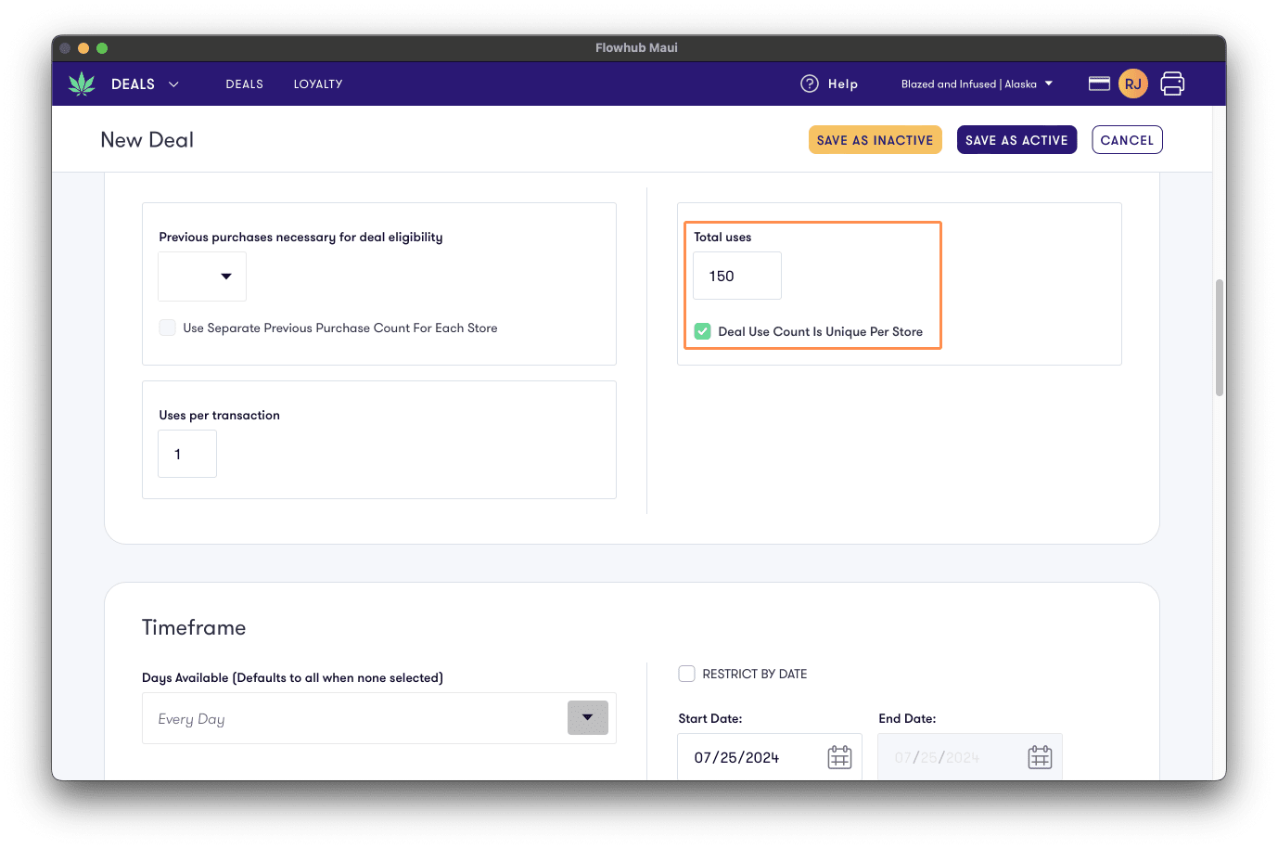Open the Start Date calendar picker icon
Screen dimensions: 1278x849
[x=839, y=756]
